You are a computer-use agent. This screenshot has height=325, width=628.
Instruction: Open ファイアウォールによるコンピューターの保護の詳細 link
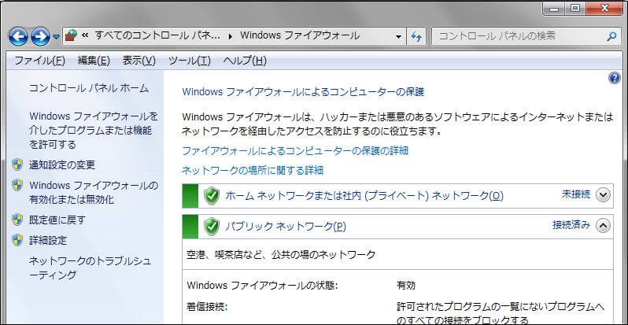pyautogui.click(x=295, y=151)
